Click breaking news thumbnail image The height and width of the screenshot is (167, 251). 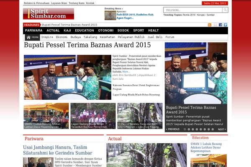(x=110, y=15)
